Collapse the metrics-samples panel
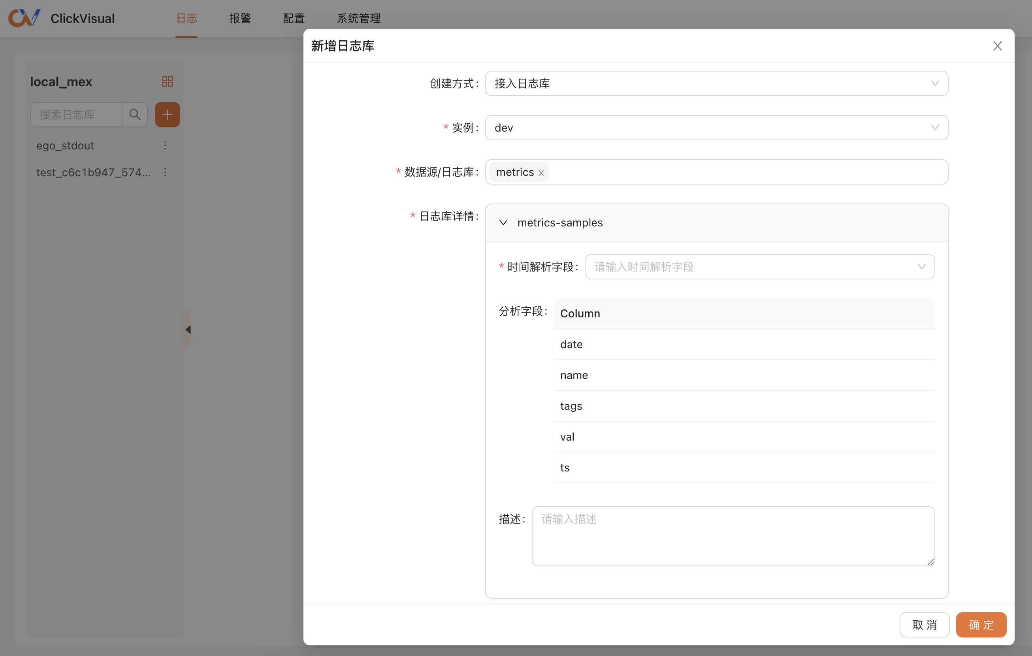 (x=503, y=222)
